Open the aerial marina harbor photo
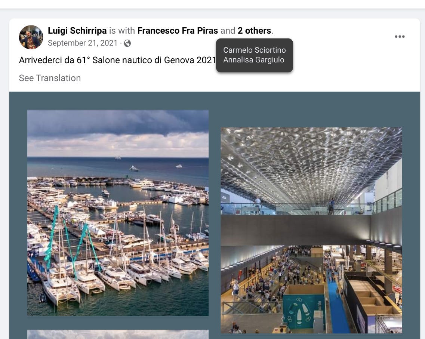425x339 pixels. click(118, 213)
